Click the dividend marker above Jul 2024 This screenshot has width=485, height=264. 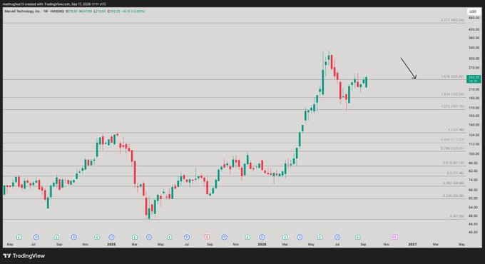(36, 237)
